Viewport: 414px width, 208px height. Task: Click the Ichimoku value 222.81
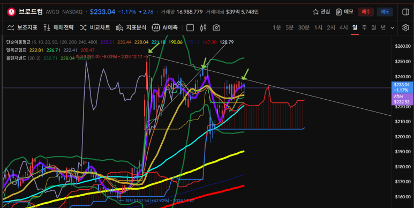click(x=36, y=50)
